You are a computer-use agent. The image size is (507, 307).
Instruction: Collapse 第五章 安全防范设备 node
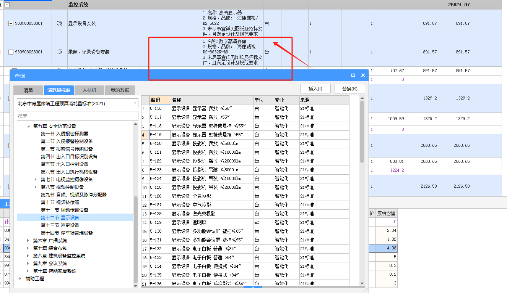pos(28,126)
